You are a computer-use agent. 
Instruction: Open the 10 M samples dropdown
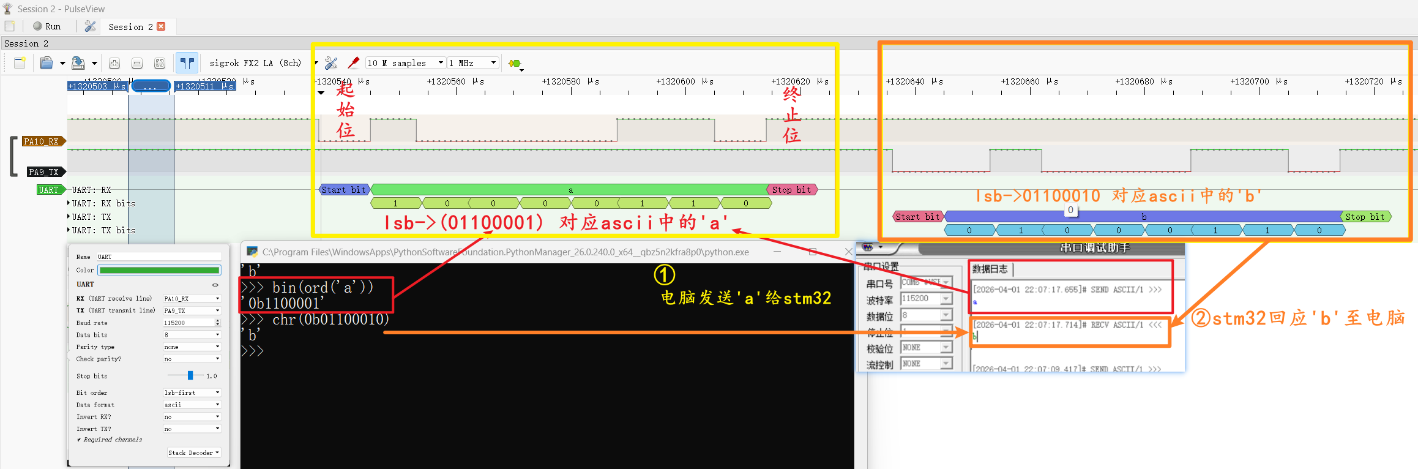[x=405, y=63]
